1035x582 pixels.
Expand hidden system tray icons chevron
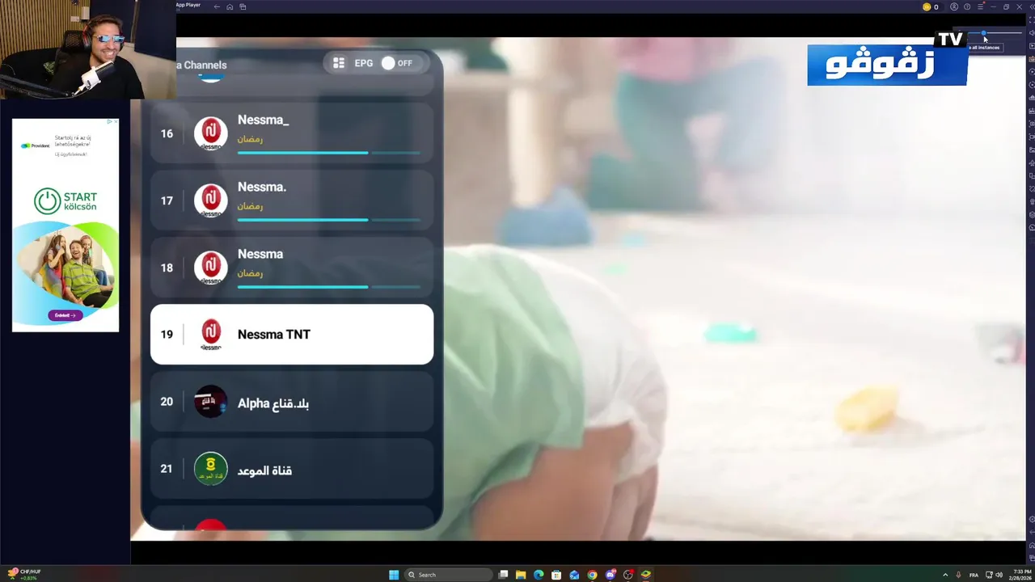(945, 575)
